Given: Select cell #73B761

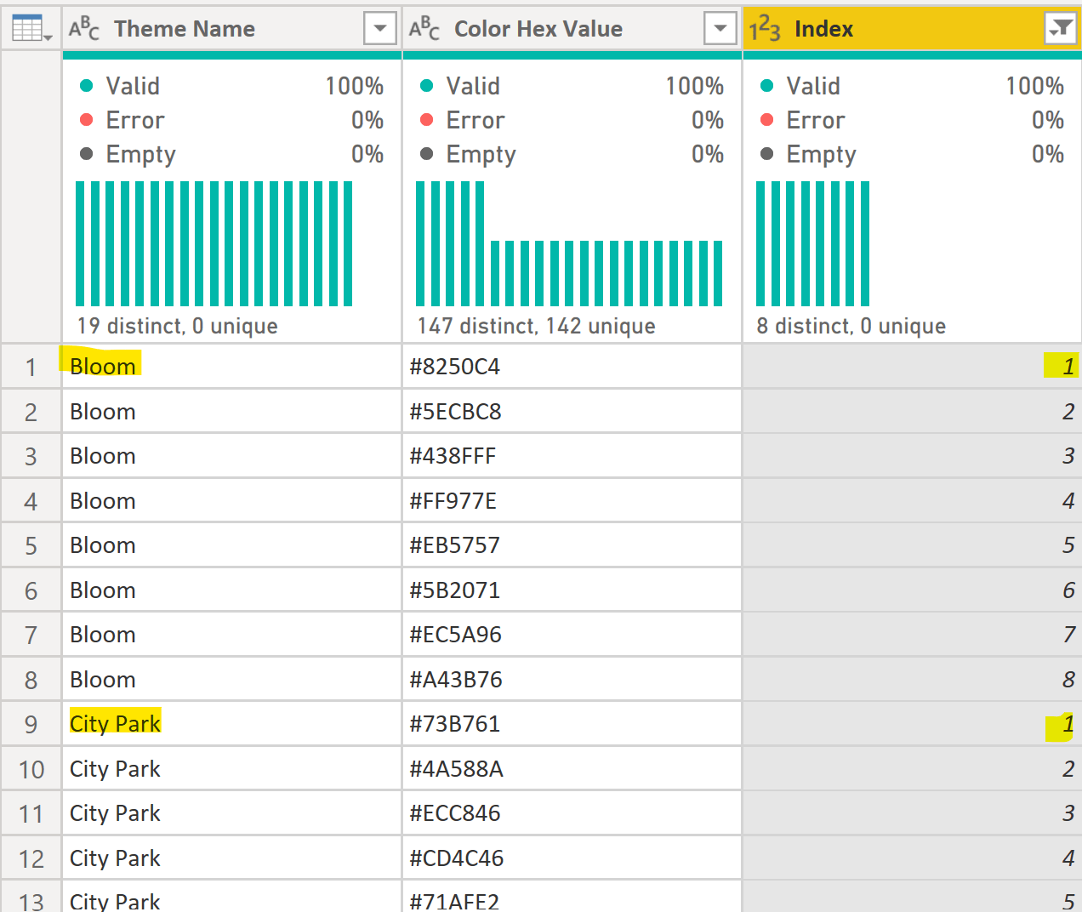Looking at the screenshot, I should tap(572, 724).
